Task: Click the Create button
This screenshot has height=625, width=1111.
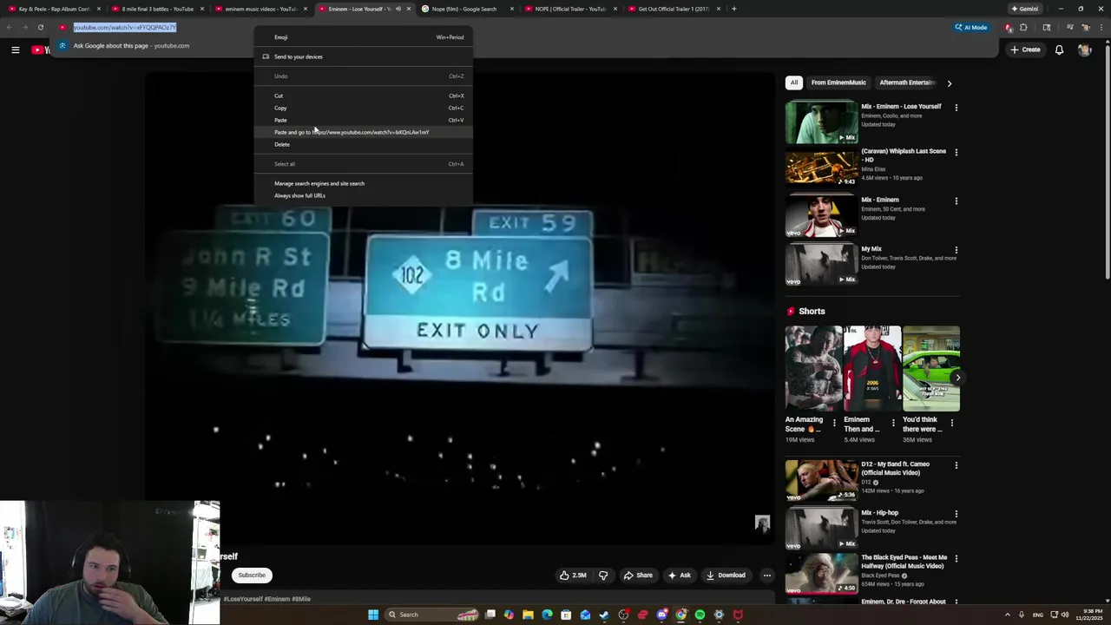Action: pyautogui.click(x=1025, y=49)
